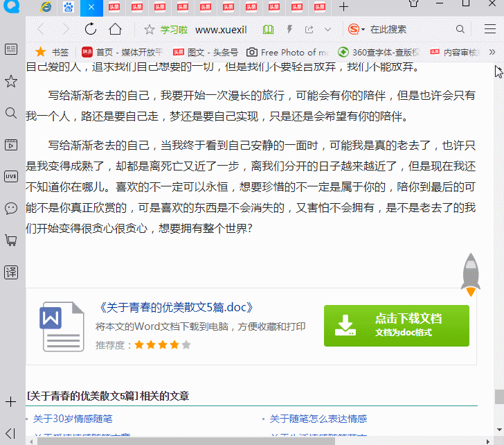Click the vertical scrollbar thumb
Image resolution: width=504 pixels, height=445 pixels.
point(499,396)
